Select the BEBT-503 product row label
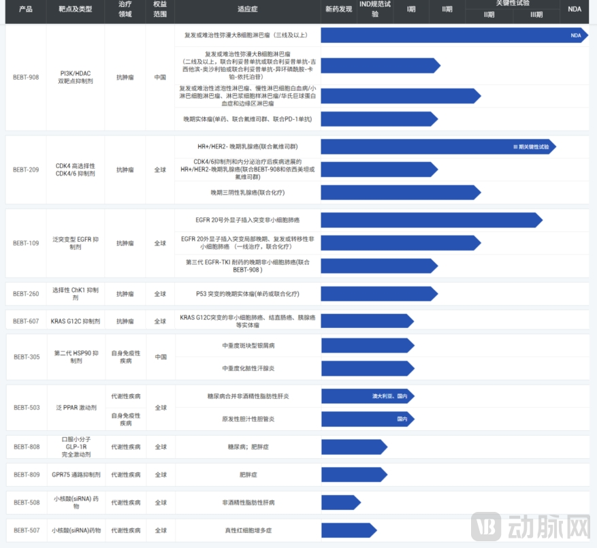The height and width of the screenshot is (548, 597). (26, 407)
